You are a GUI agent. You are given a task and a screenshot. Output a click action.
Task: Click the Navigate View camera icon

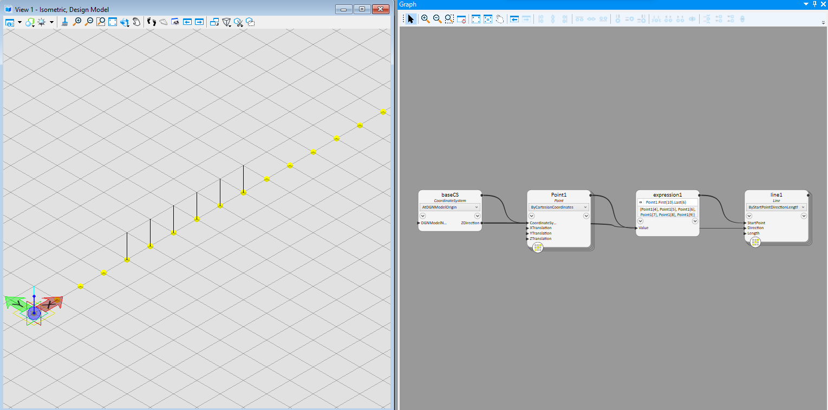pyautogui.click(x=175, y=22)
